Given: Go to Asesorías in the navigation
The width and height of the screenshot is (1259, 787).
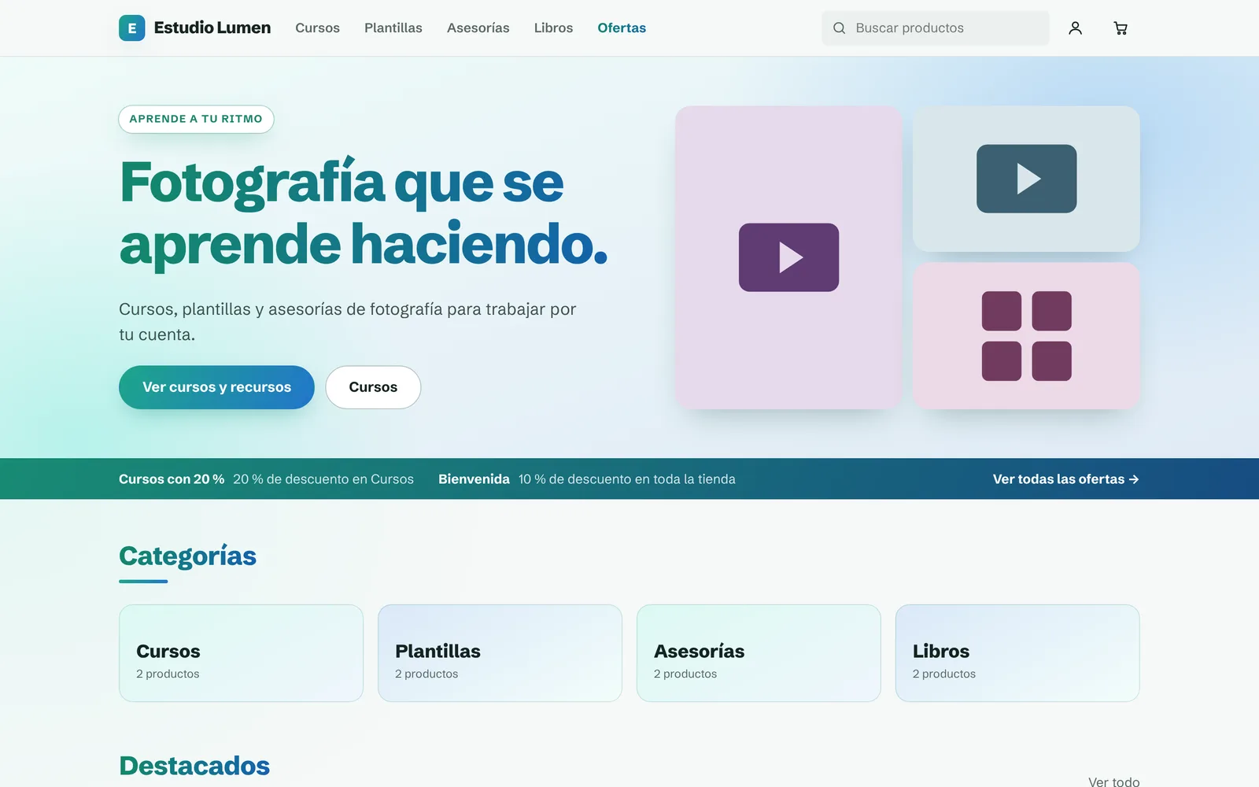Looking at the screenshot, I should (x=478, y=28).
